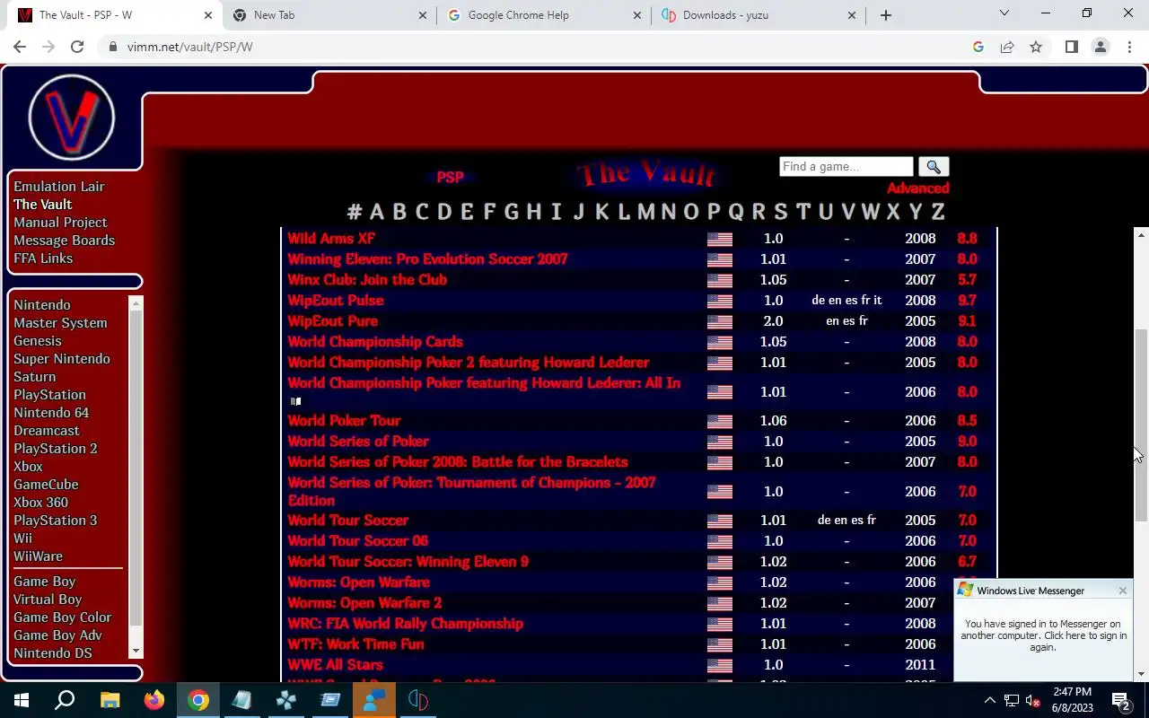Screen dimensions: 1149x718
Task: Select The Vault - PSP tab
Action: click(x=114, y=15)
